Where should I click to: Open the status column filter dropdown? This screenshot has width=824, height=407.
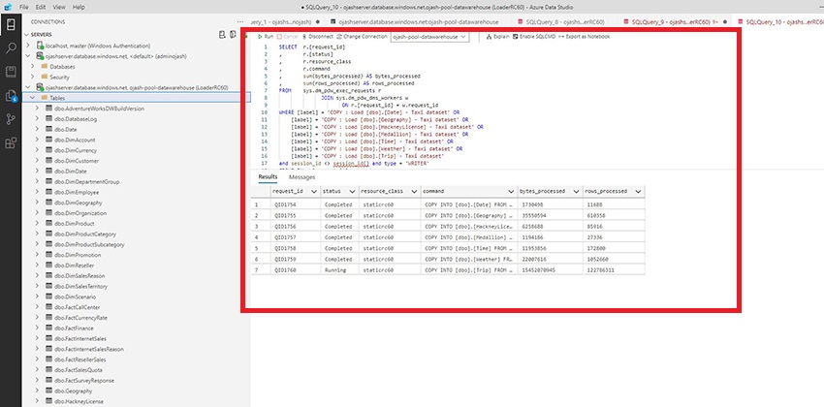pos(352,192)
